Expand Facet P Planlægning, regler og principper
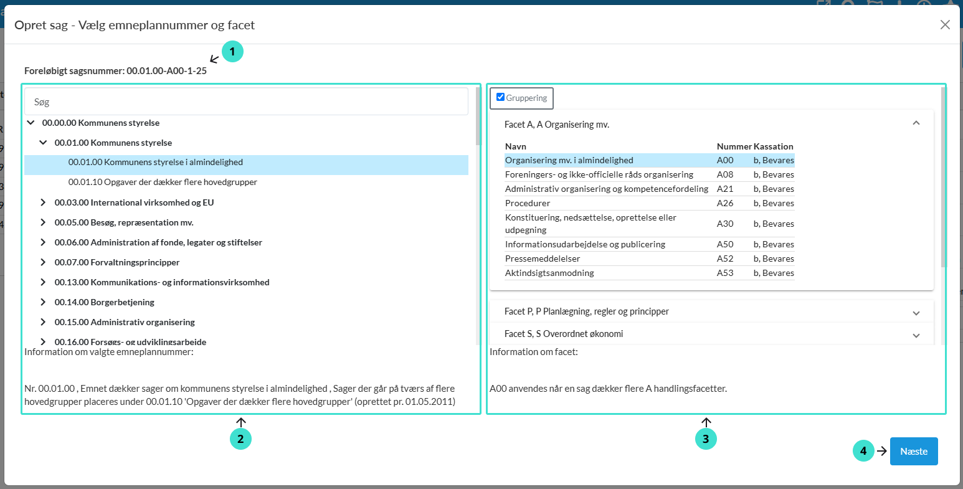This screenshot has width=963, height=489. point(916,312)
